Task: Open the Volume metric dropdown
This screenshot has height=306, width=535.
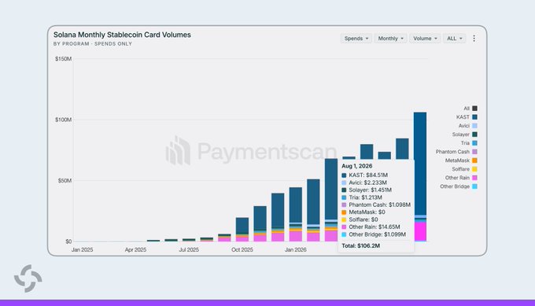Action: point(425,39)
